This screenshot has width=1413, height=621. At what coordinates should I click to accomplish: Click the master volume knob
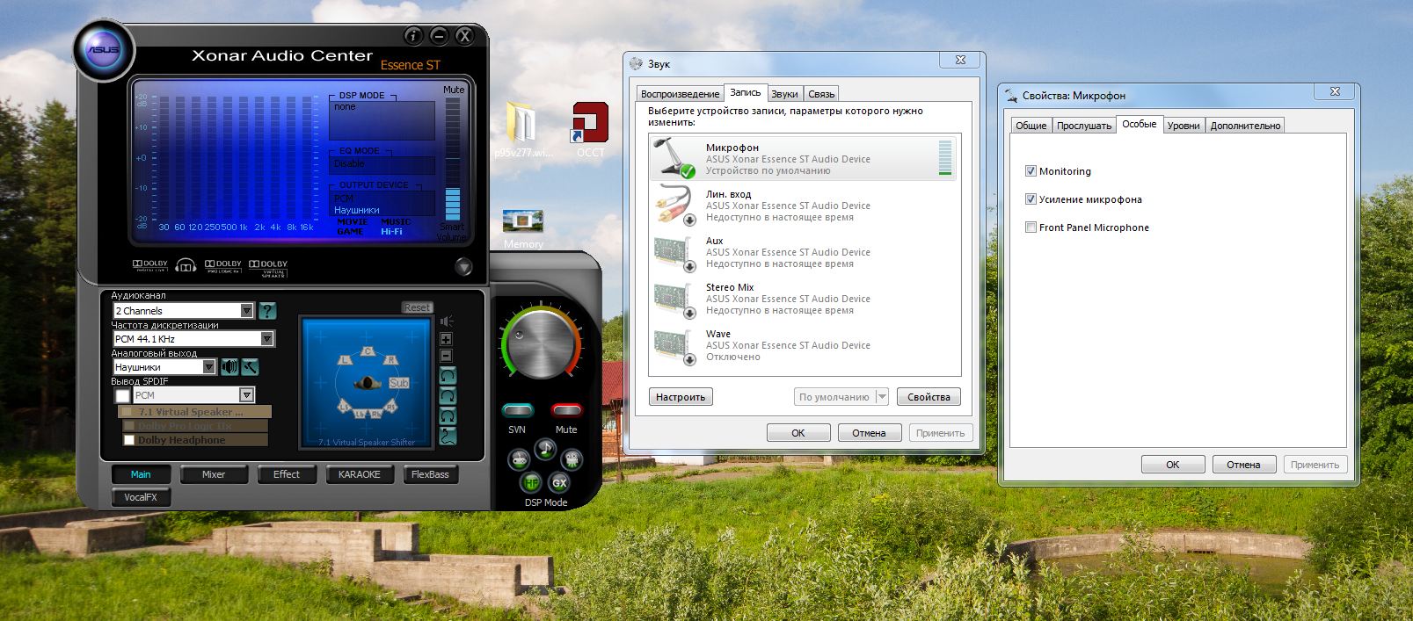pyautogui.click(x=541, y=345)
